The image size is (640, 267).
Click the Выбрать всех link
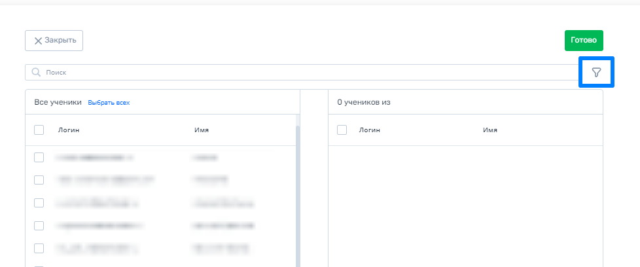tap(109, 103)
